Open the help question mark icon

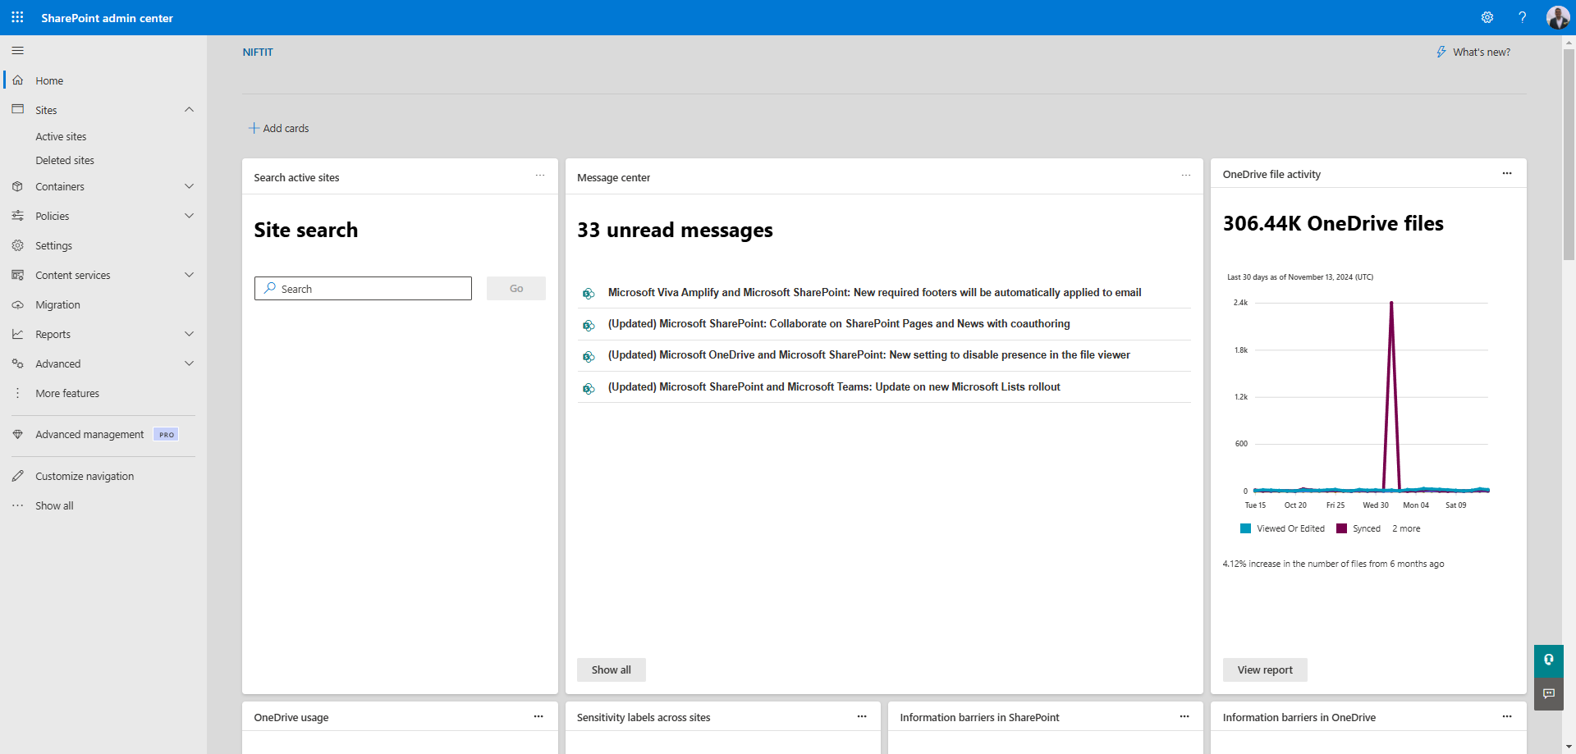[1522, 17]
